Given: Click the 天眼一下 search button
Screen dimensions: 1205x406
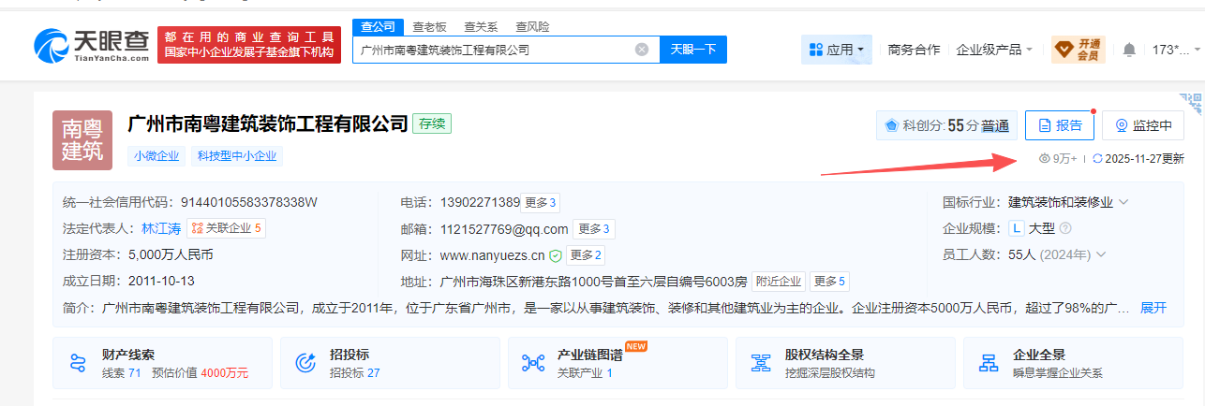Looking at the screenshot, I should (693, 50).
